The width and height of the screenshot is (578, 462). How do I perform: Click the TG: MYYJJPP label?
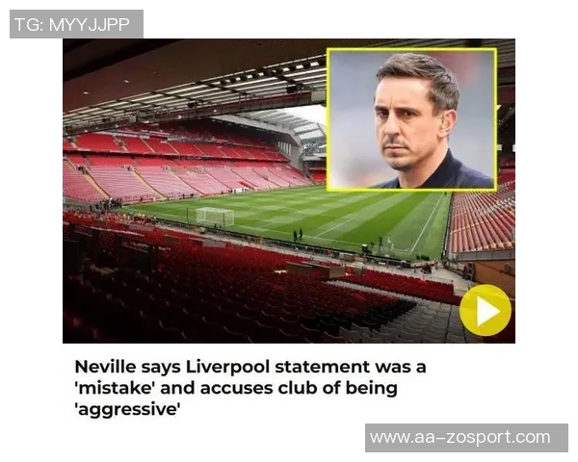[x=72, y=25]
